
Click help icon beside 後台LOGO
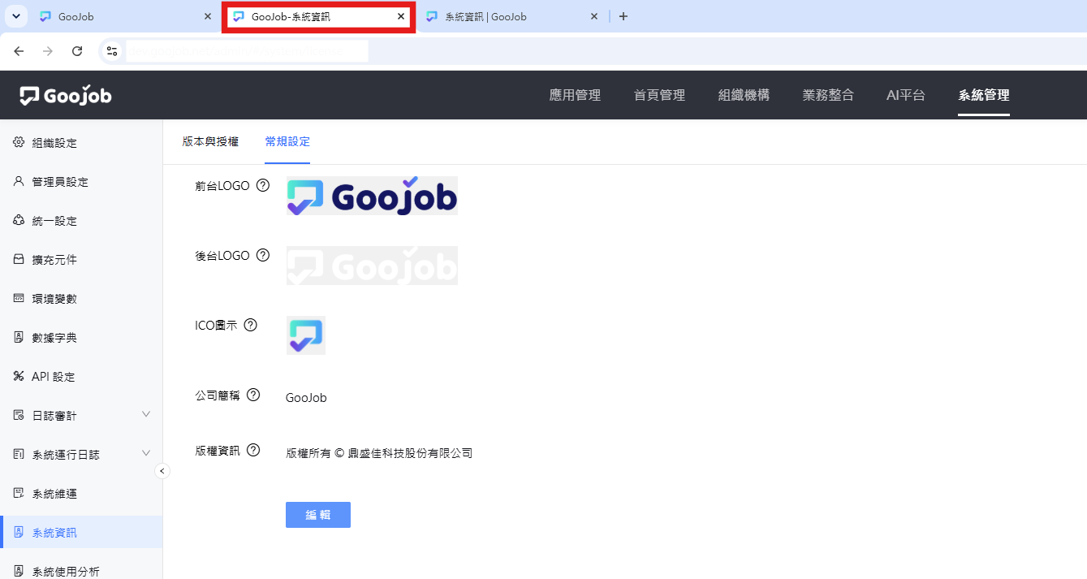coord(263,255)
